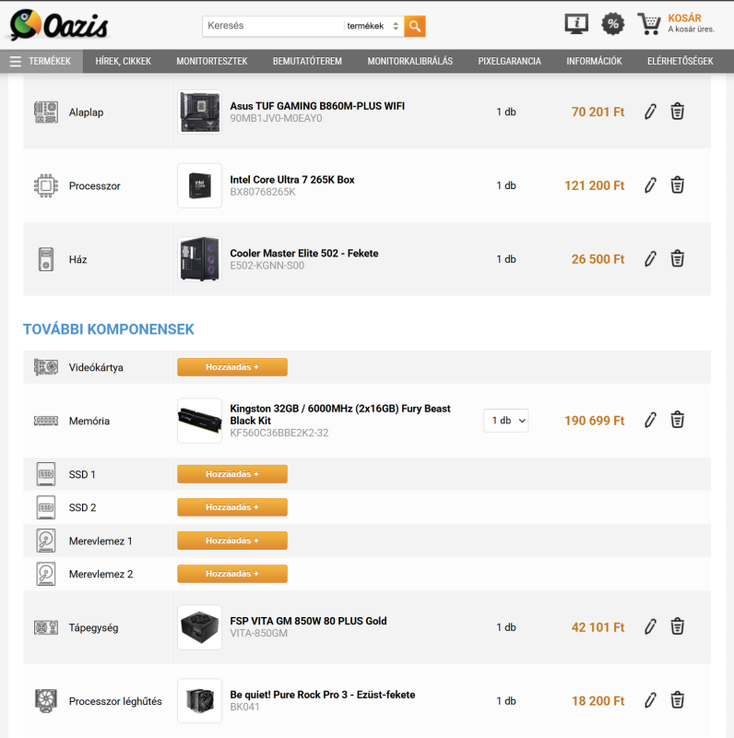Open PIXELGARANCIA menu item

[x=510, y=61]
